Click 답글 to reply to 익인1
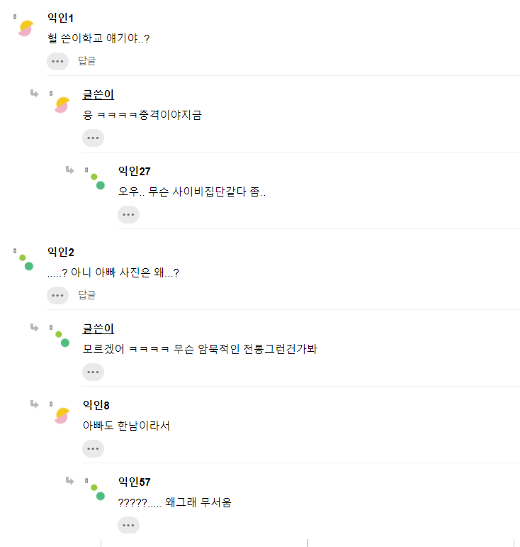The image size is (520, 547). coord(87,61)
